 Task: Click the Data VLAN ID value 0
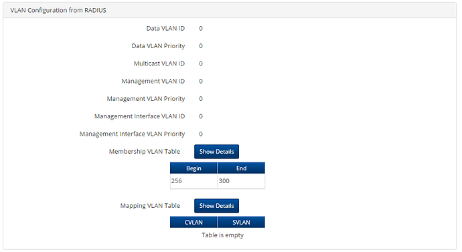[201, 29]
